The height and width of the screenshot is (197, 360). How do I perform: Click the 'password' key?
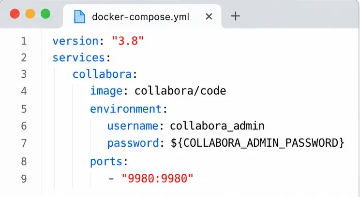[x=133, y=143]
